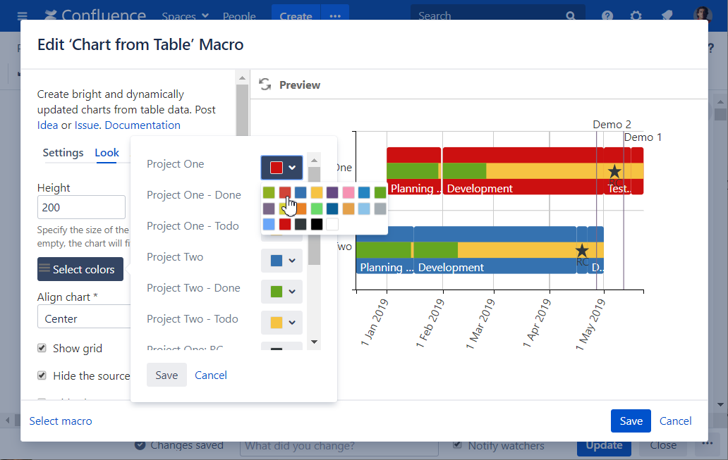Switch to the Settings tab
Screen dimensions: 728x460
[x=63, y=153]
